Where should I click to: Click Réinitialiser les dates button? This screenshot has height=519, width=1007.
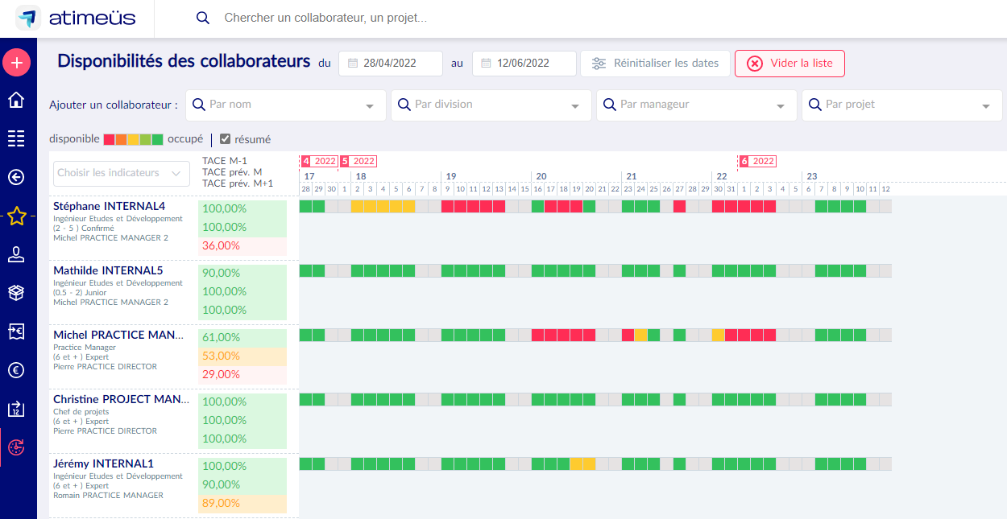tap(655, 64)
